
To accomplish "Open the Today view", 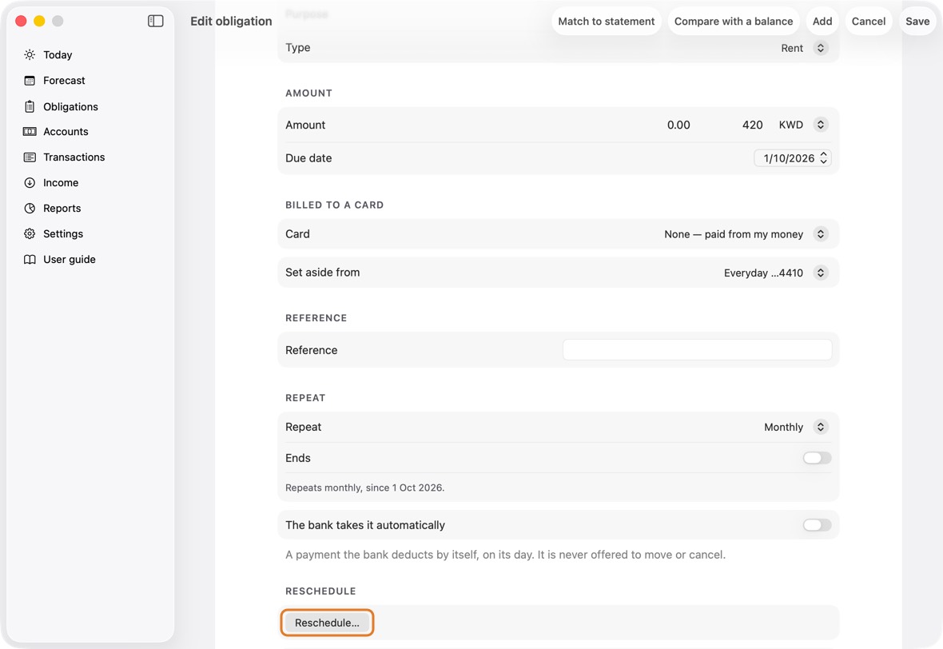I will point(58,54).
